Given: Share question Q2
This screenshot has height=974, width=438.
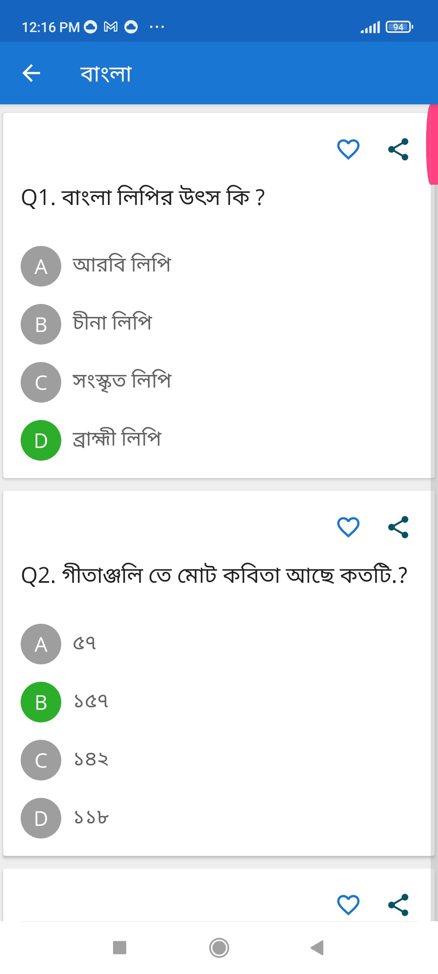Looking at the screenshot, I should [x=398, y=527].
